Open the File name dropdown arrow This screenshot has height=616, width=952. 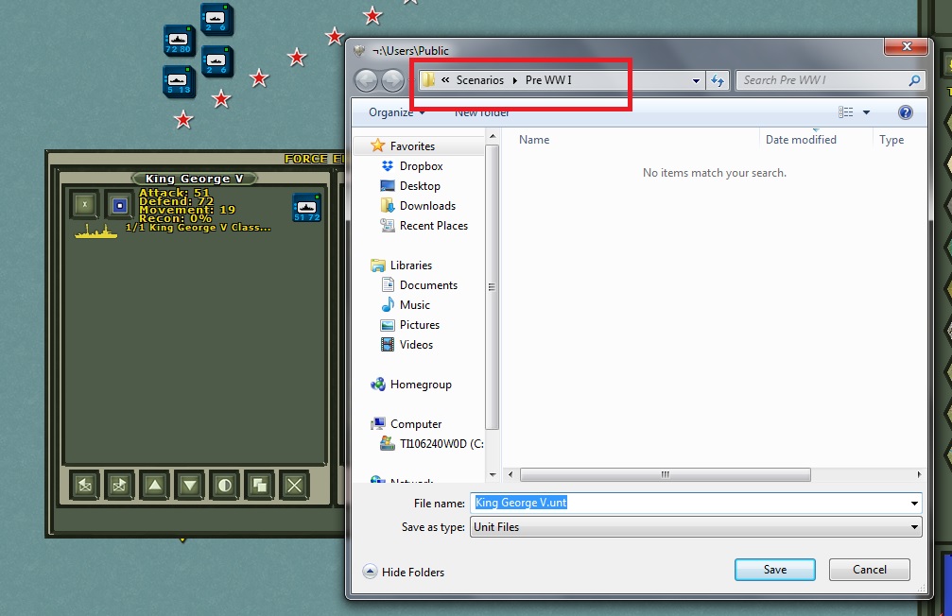pos(914,504)
